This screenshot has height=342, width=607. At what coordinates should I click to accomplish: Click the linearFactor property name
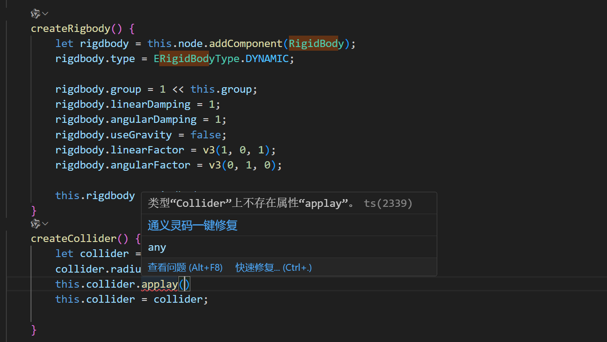(x=147, y=150)
